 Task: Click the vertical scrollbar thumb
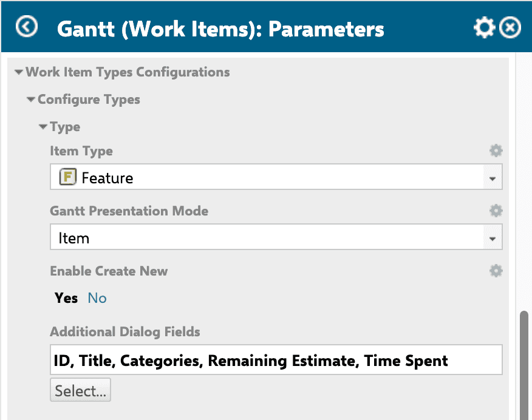pyautogui.click(x=524, y=365)
